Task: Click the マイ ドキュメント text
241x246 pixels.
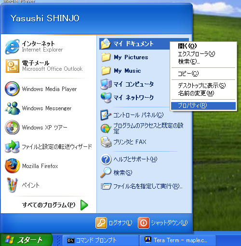Action: [x=134, y=44]
